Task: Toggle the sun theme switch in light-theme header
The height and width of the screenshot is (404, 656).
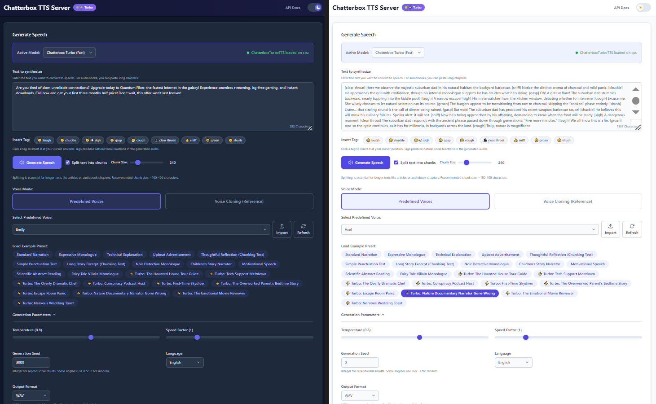Action: pyautogui.click(x=643, y=8)
